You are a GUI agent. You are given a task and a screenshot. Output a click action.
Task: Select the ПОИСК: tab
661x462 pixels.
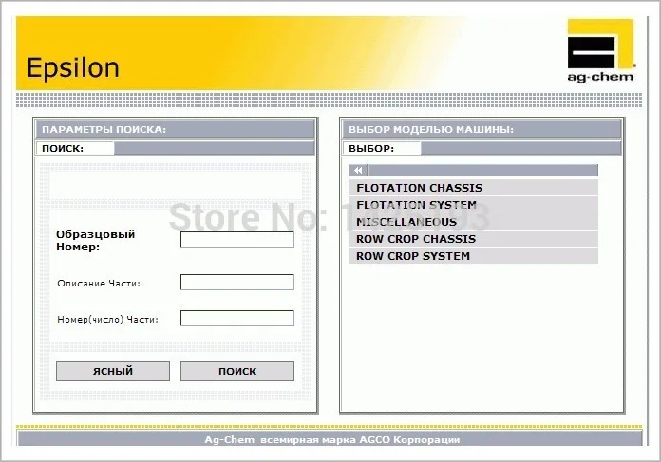click(75, 148)
